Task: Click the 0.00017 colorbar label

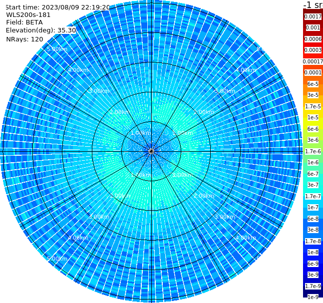Action: point(313,61)
